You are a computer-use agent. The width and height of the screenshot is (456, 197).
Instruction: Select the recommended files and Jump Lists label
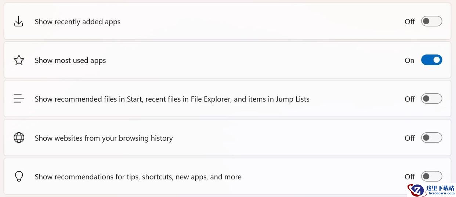(172, 99)
